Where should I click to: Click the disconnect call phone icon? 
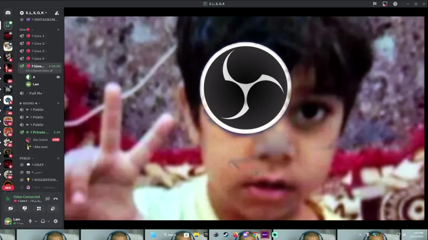[x=56, y=199]
